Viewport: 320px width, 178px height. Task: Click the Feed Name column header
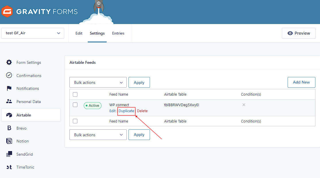(x=119, y=94)
